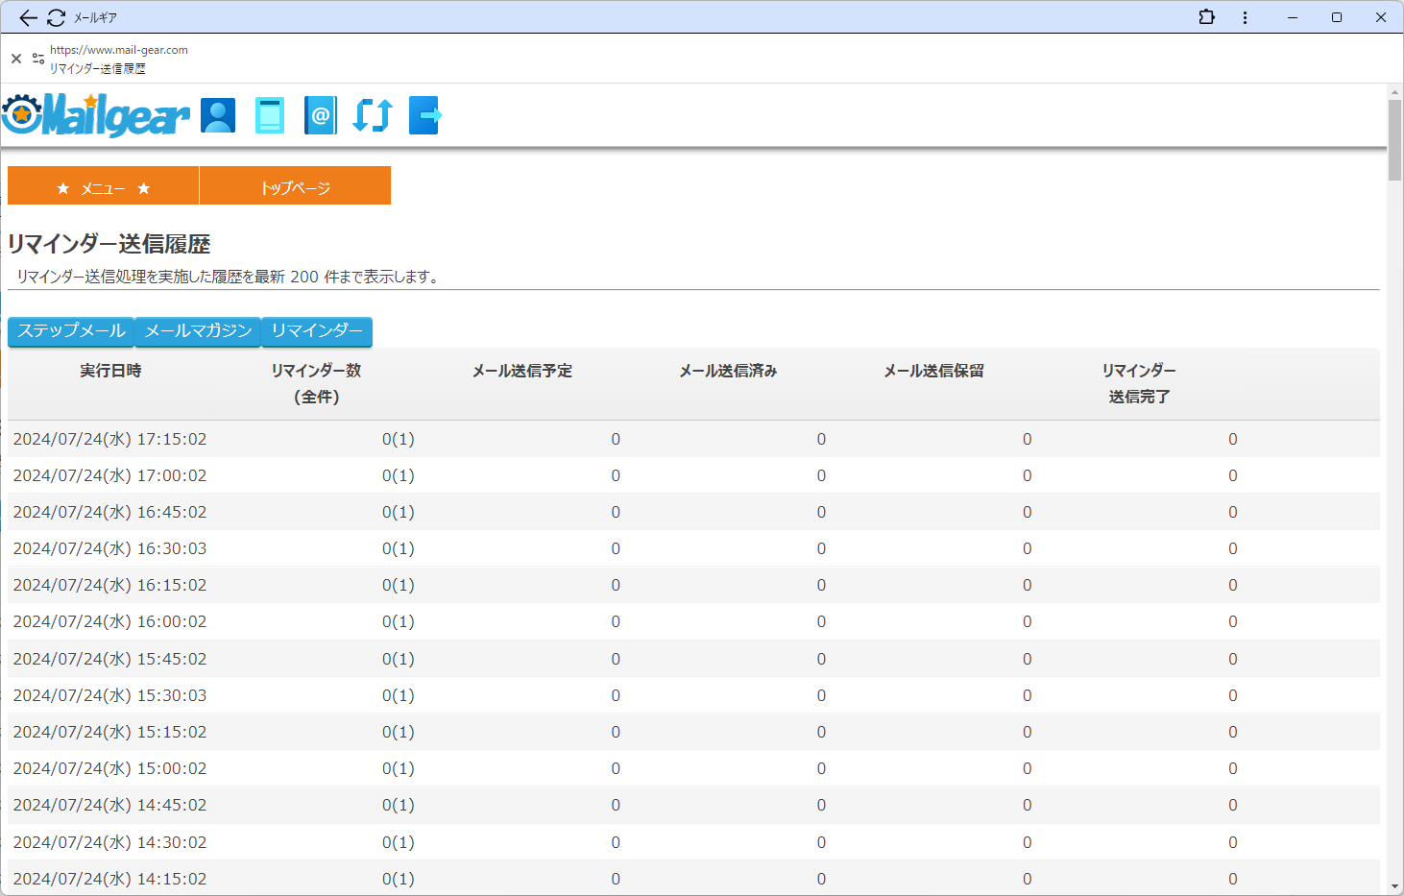This screenshot has width=1404, height=896.
Task: Click the メール送信保留 column header
Action: tap(933, 371)
